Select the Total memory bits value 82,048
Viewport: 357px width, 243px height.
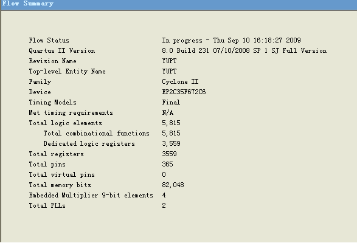pos(173,185)
